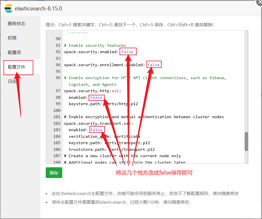
Task: Close the elasticsearch dialog
Action: (x=260, y=2)
